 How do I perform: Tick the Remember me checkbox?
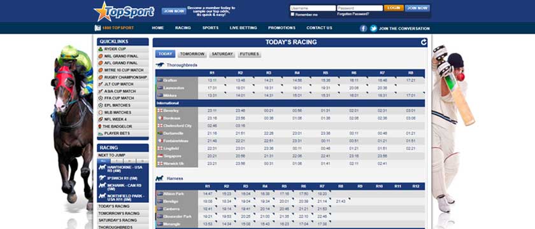coord(292,14)
